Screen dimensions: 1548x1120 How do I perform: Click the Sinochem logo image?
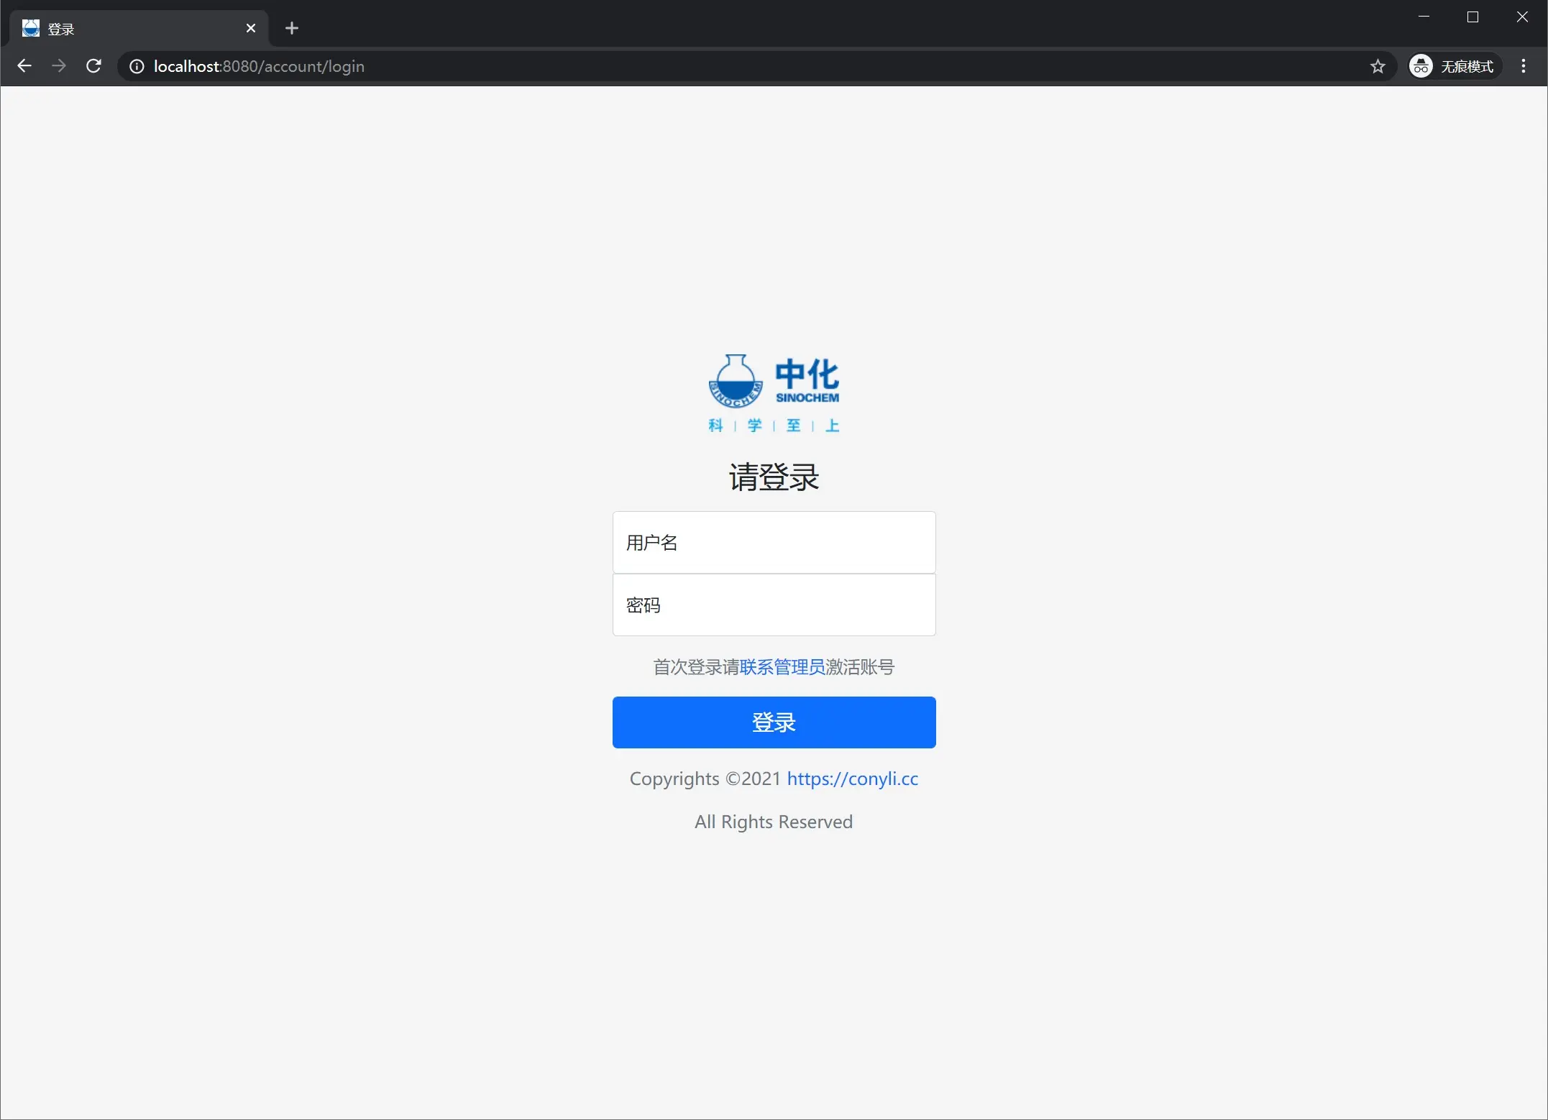[x=774, y=393]
